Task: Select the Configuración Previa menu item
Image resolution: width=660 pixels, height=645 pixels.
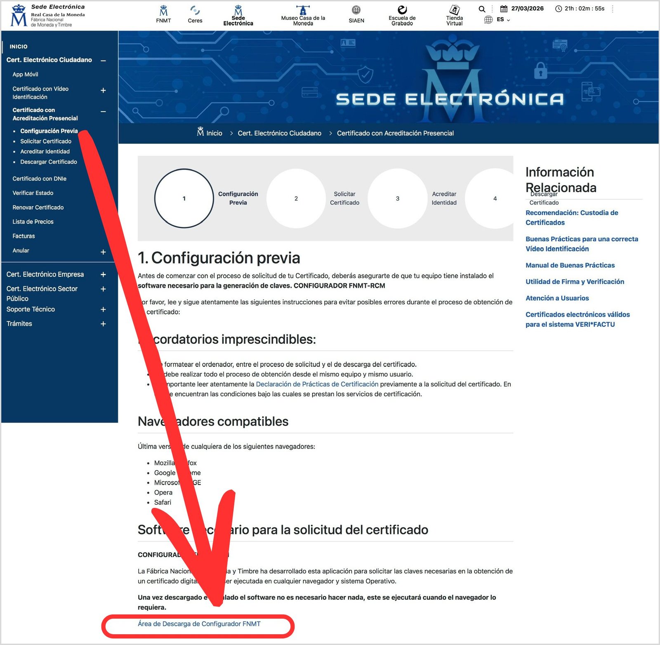Action: tap(49, 131)
